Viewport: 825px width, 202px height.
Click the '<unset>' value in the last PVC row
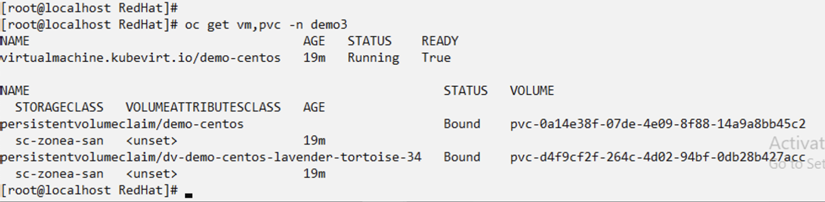pos(152,174)
